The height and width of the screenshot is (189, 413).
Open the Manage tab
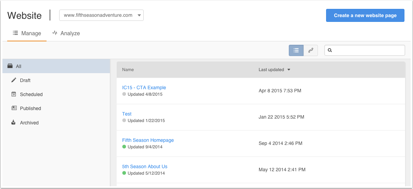point(27,33)
